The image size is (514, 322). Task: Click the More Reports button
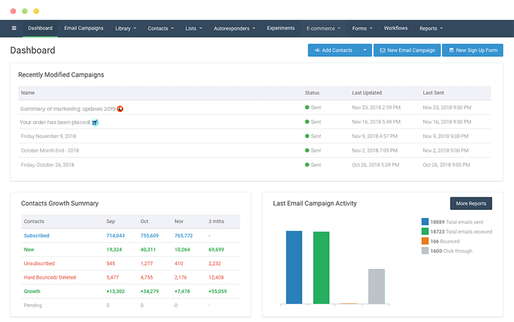coord(470,204)
